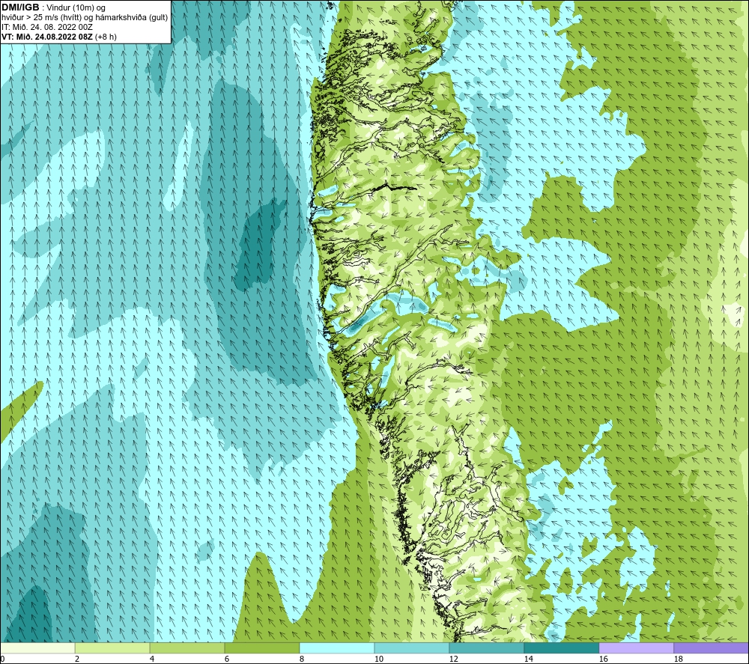Click the legend scale label '8'

coord(302,659)
